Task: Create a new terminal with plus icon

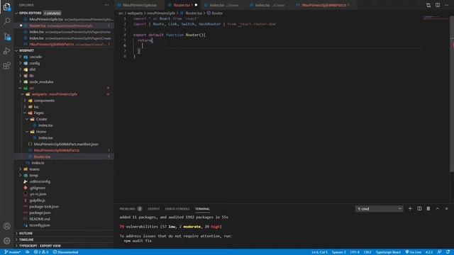Action: click(410, 208)
